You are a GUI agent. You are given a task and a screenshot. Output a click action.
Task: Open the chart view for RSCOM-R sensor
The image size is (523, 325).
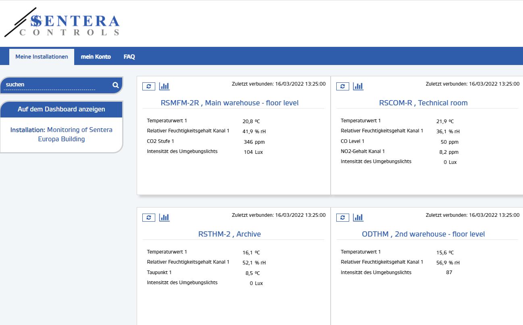pyautogui.click(x=358, y=86)
